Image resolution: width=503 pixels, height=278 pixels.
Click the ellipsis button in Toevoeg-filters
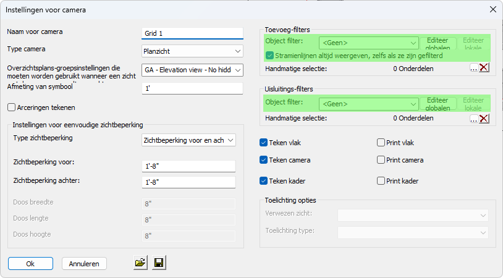(x=473, y=68)
